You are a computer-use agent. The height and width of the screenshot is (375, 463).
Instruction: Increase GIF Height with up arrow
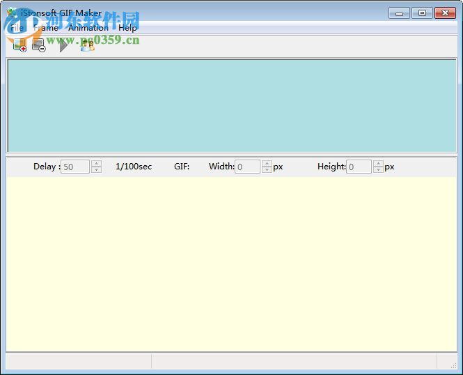378,163
